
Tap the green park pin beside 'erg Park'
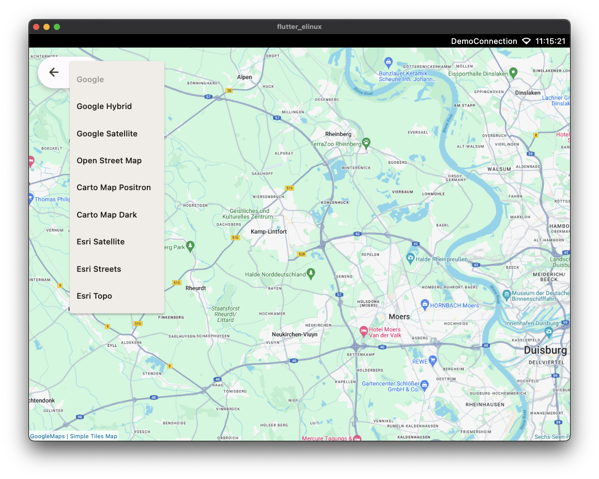point(190,246)
